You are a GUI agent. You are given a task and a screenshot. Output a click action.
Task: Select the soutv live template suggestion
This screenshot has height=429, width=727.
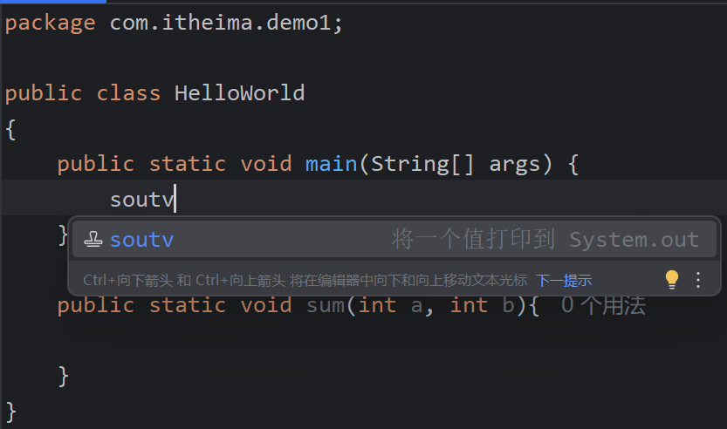pyautogui.click(x=394, y=240)
